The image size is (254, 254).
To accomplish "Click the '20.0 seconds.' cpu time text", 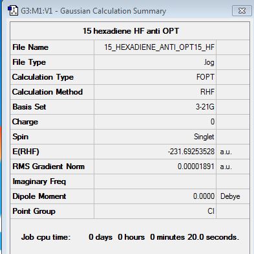I will (x=213, y=237).
